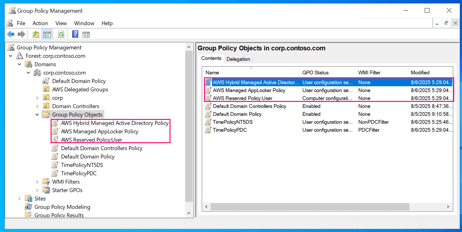Select AWS Hybrid Managed Active Directory Policy in tree
Viewport: 462px width, 232px height.
(115, 123)
